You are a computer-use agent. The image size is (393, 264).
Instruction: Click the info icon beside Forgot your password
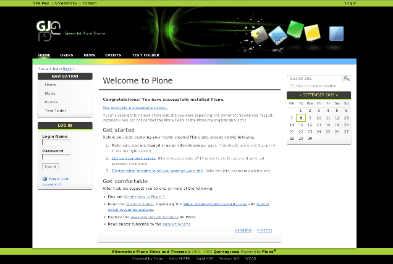coord(44,179)
